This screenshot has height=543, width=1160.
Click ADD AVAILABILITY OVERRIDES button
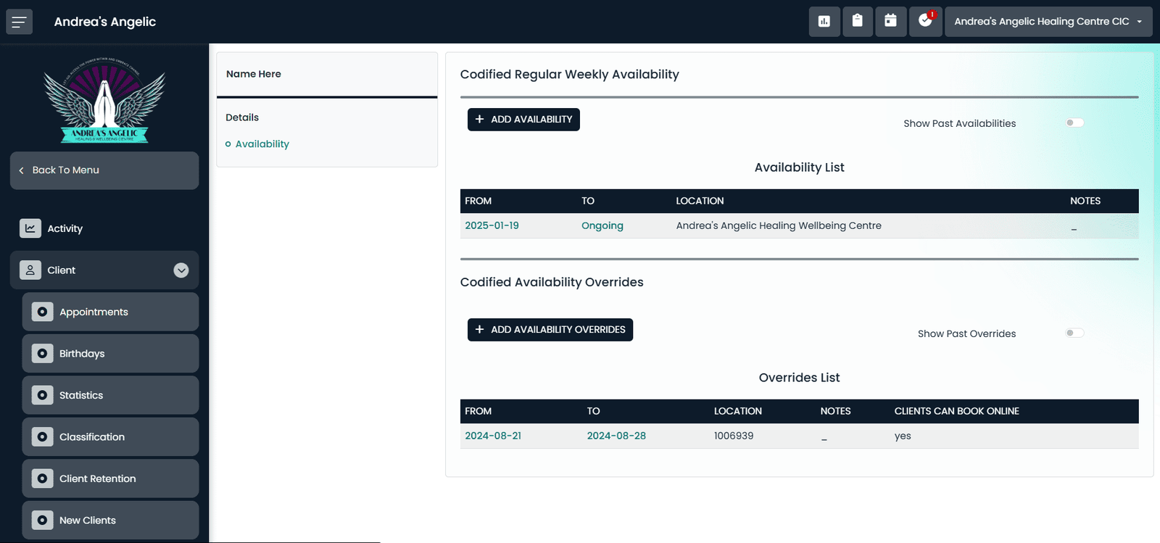[550, 330]
